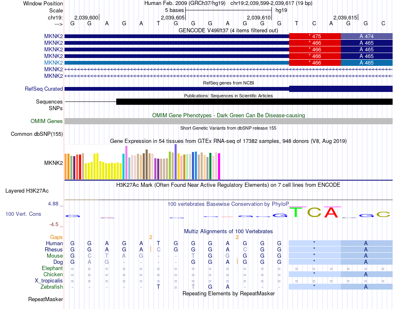
Task: Click the RepeatMasker track label
Action: (x=46, y=299)
